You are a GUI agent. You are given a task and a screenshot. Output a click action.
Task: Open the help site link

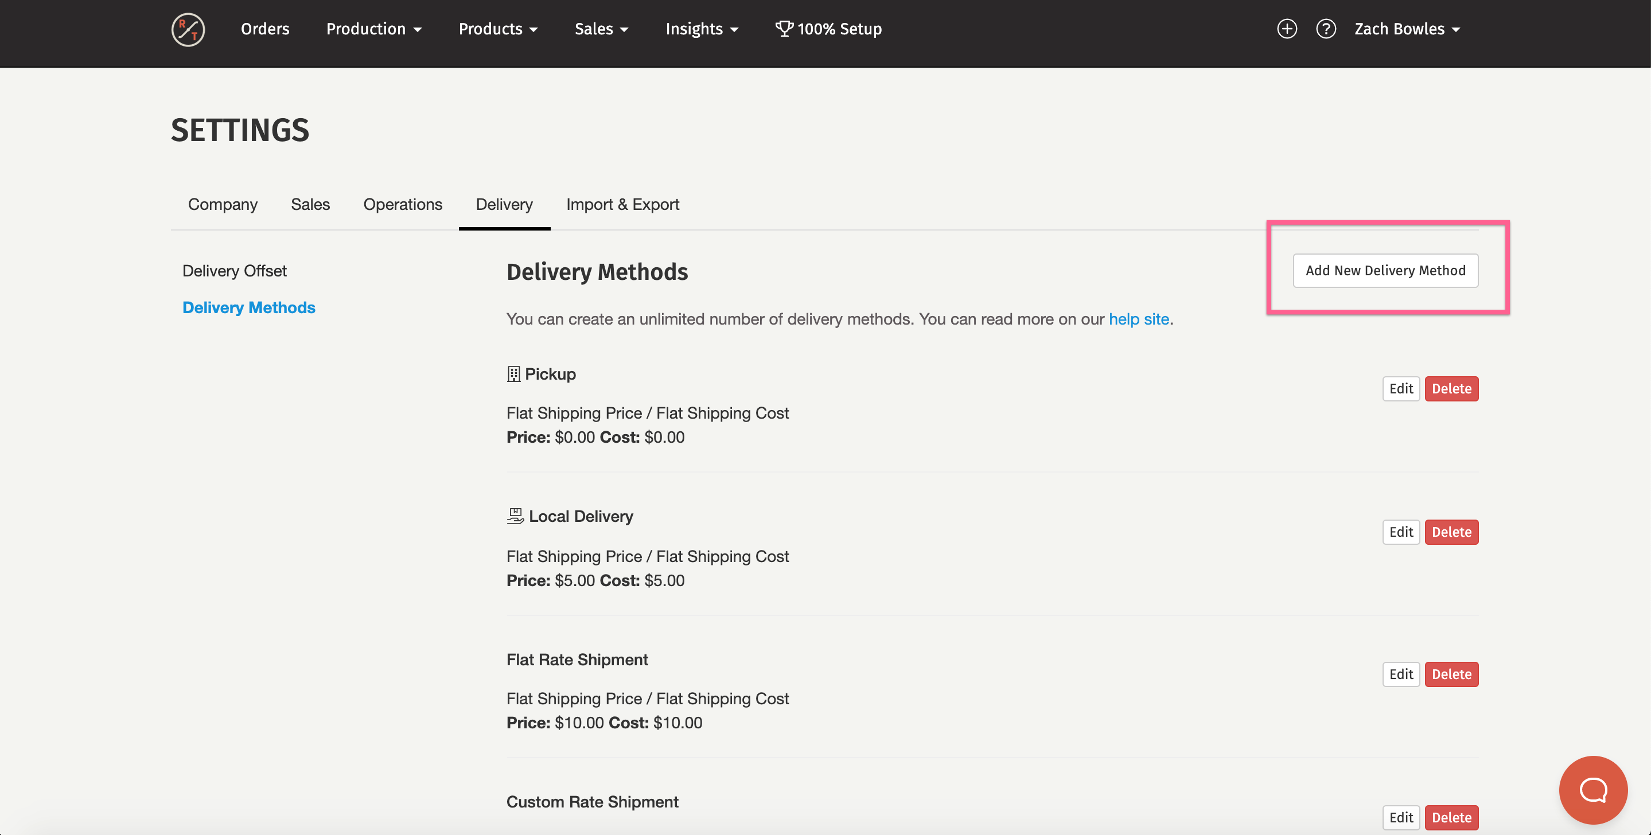[1138, 319]
